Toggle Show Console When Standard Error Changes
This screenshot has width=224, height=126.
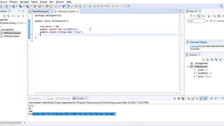(x=206, y=98)
